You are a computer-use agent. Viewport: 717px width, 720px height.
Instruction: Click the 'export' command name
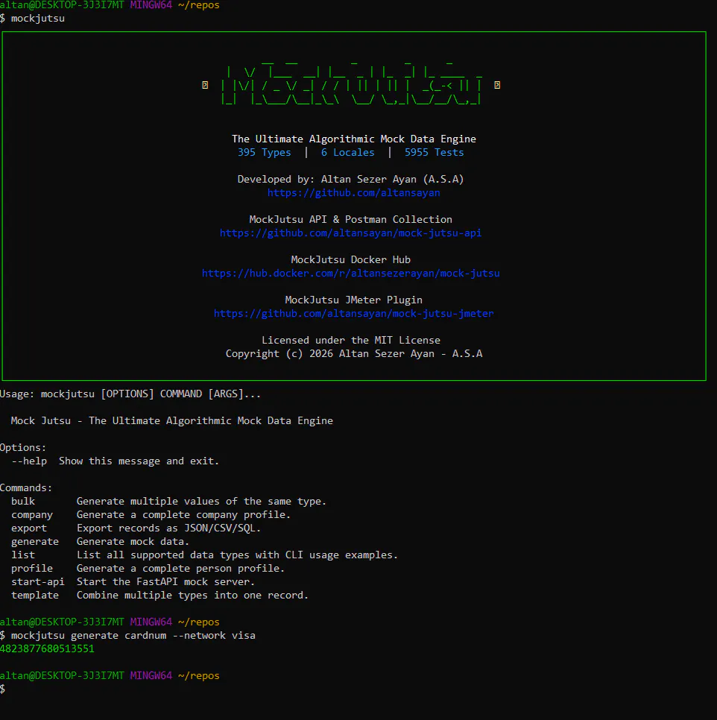pyautogui.click(x=29, y=528)
